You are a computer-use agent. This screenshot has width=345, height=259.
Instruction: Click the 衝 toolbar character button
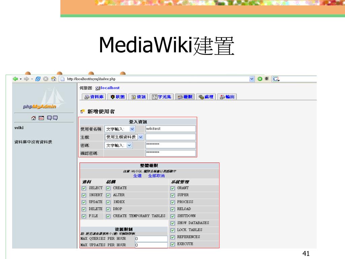[267, 79]
